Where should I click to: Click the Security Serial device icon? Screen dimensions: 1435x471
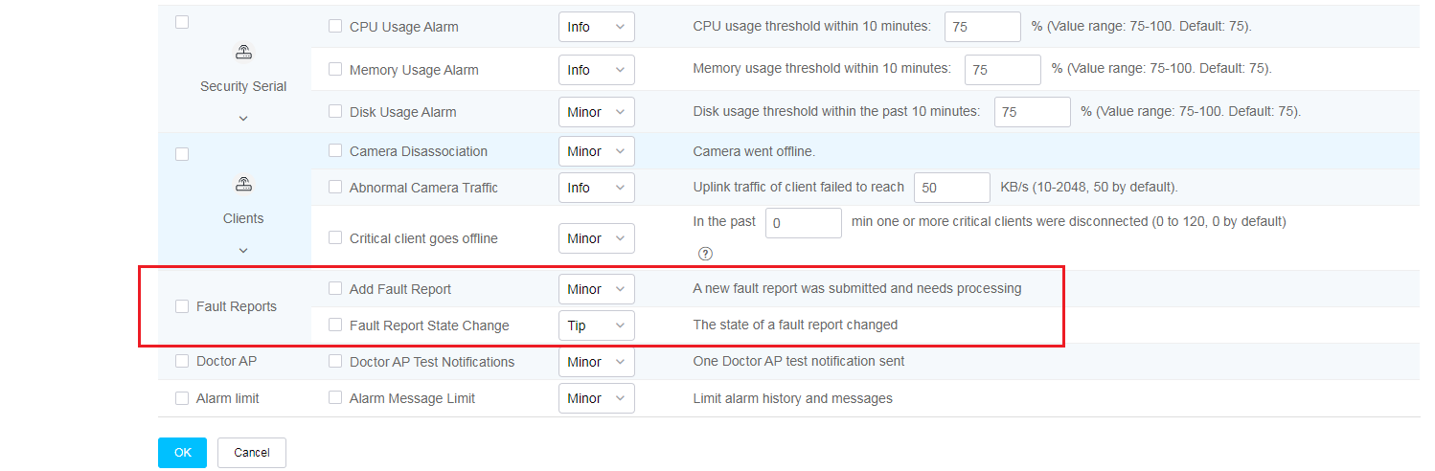point(243,52)
